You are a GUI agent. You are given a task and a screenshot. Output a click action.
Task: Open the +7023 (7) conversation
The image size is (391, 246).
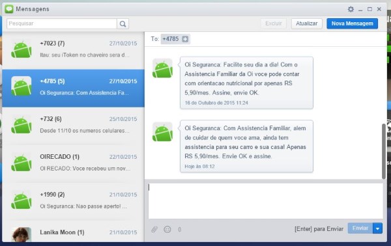73,51
